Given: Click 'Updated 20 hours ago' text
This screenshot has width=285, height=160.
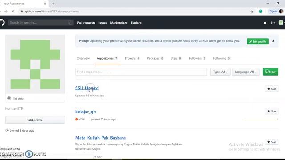Looking at the screenshot, I should [102, 120].
